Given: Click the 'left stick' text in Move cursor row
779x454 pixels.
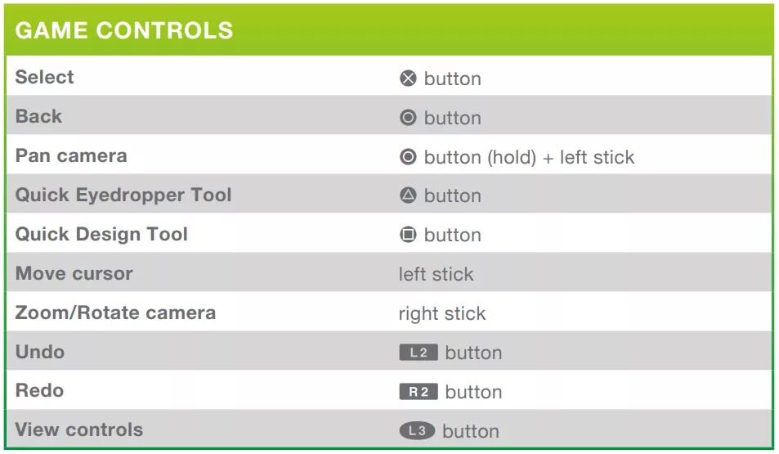Looking at the screenshot, I should pos(437,274).
